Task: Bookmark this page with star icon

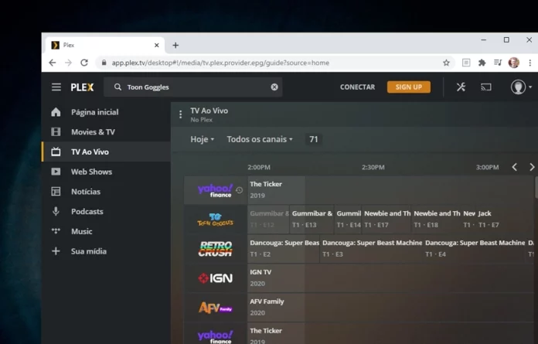Action: 446,63
